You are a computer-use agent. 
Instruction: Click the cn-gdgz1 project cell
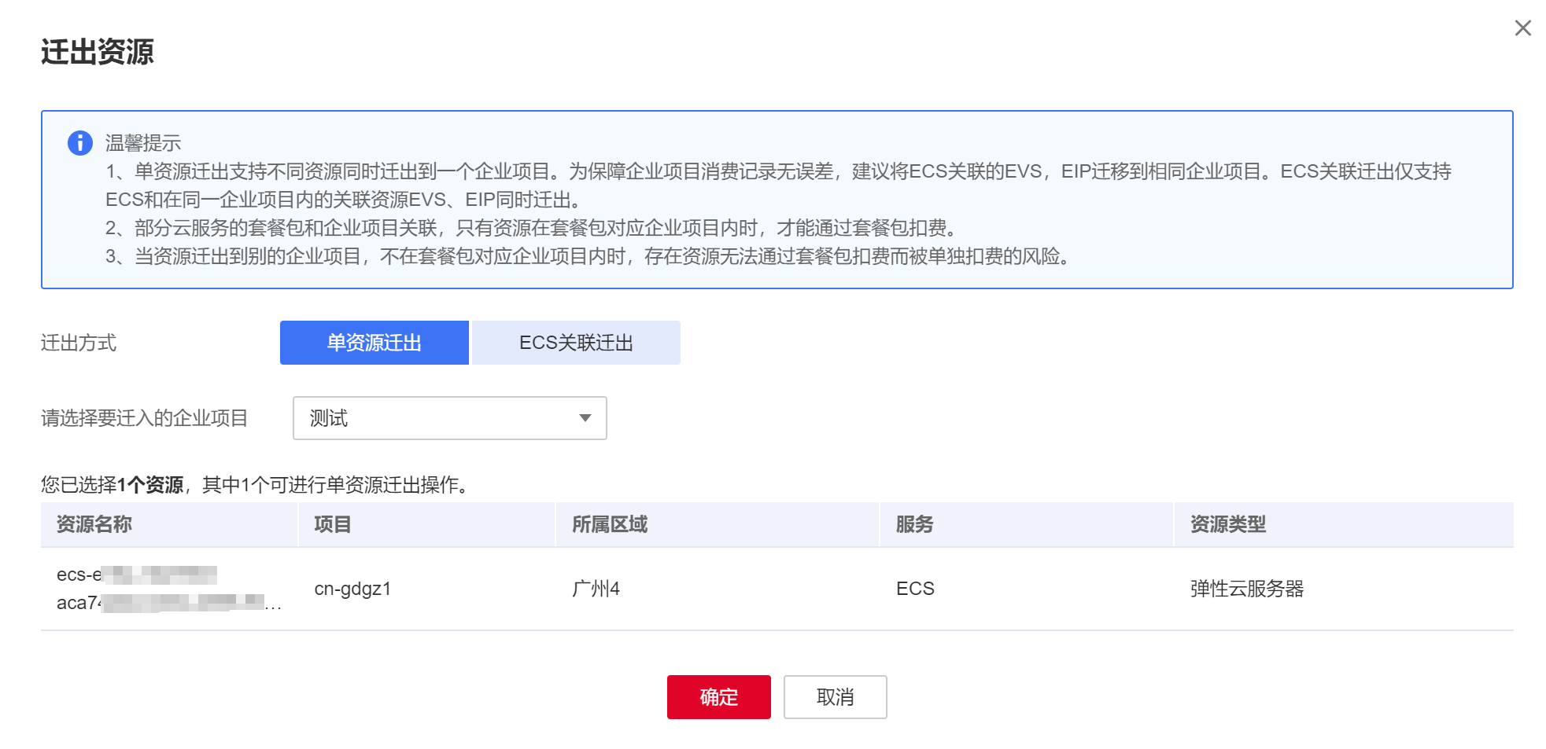click(352, 589)
